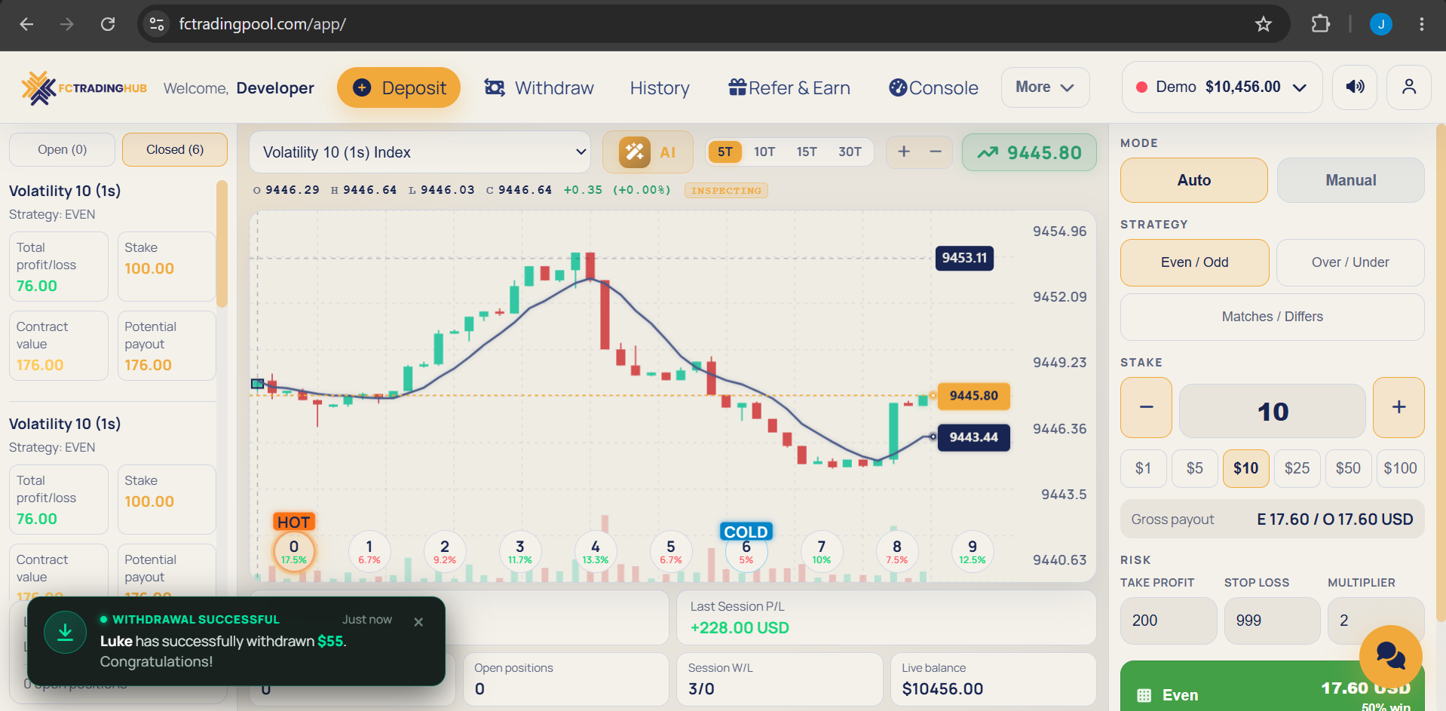Switch mode to Manual
The width and height of the screenshot is (1446, 711).
1351,180
